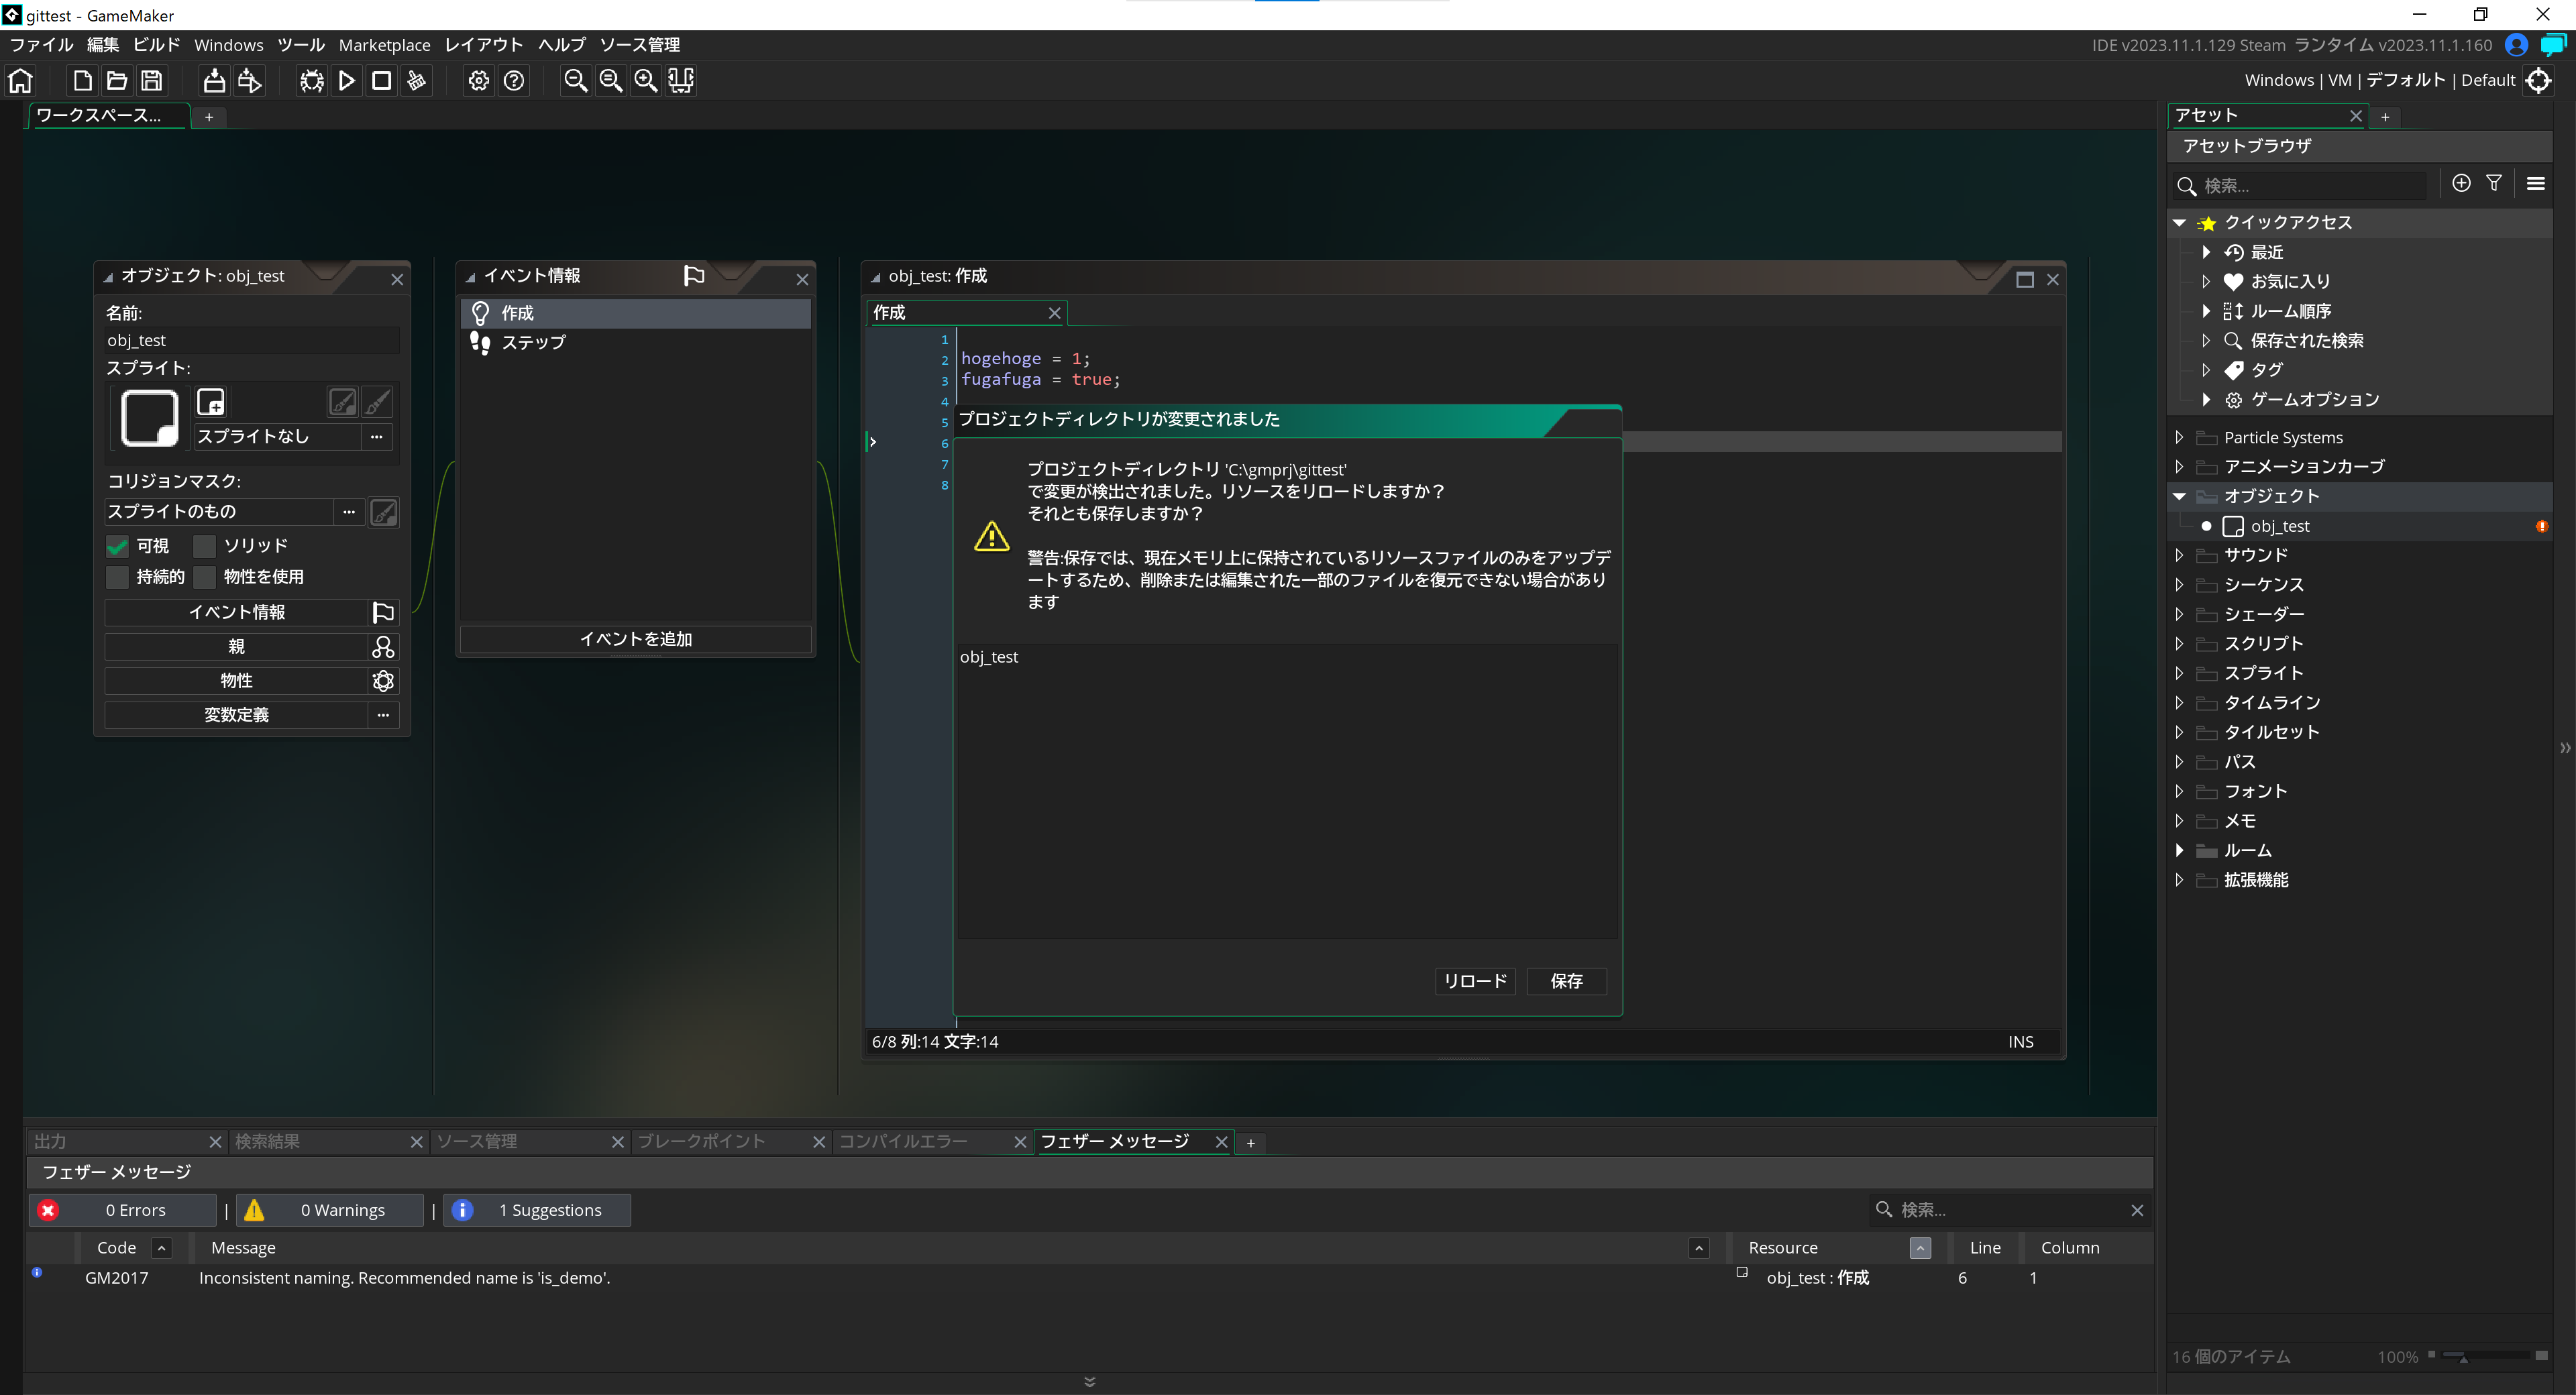Enable the ソリッド checkbox
This screenshot has height=1395, width=2576.
point(205,546)
